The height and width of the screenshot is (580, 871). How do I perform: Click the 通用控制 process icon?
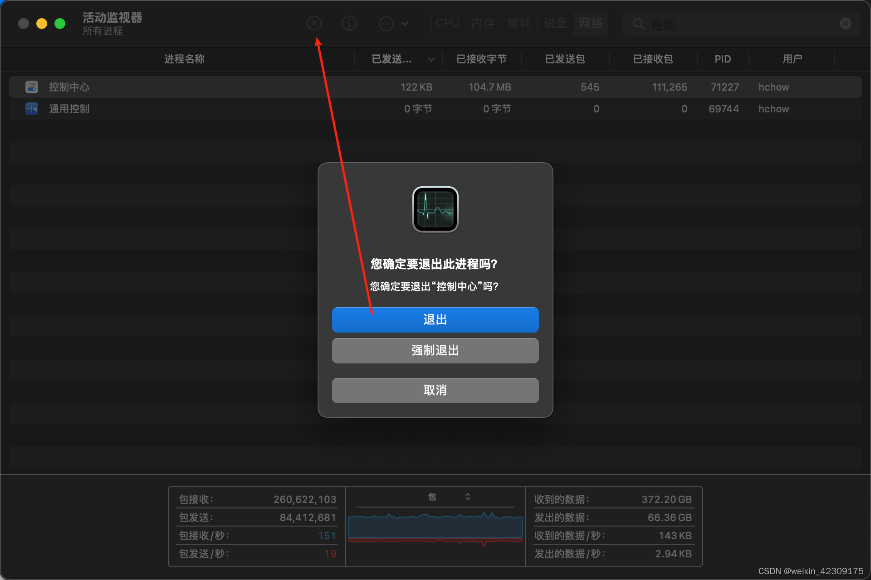pyautogui.click(x=32, y=109)
